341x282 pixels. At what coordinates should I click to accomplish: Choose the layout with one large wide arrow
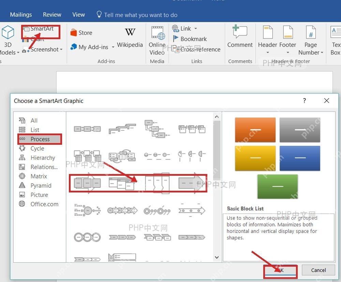(x=191, y=183)
